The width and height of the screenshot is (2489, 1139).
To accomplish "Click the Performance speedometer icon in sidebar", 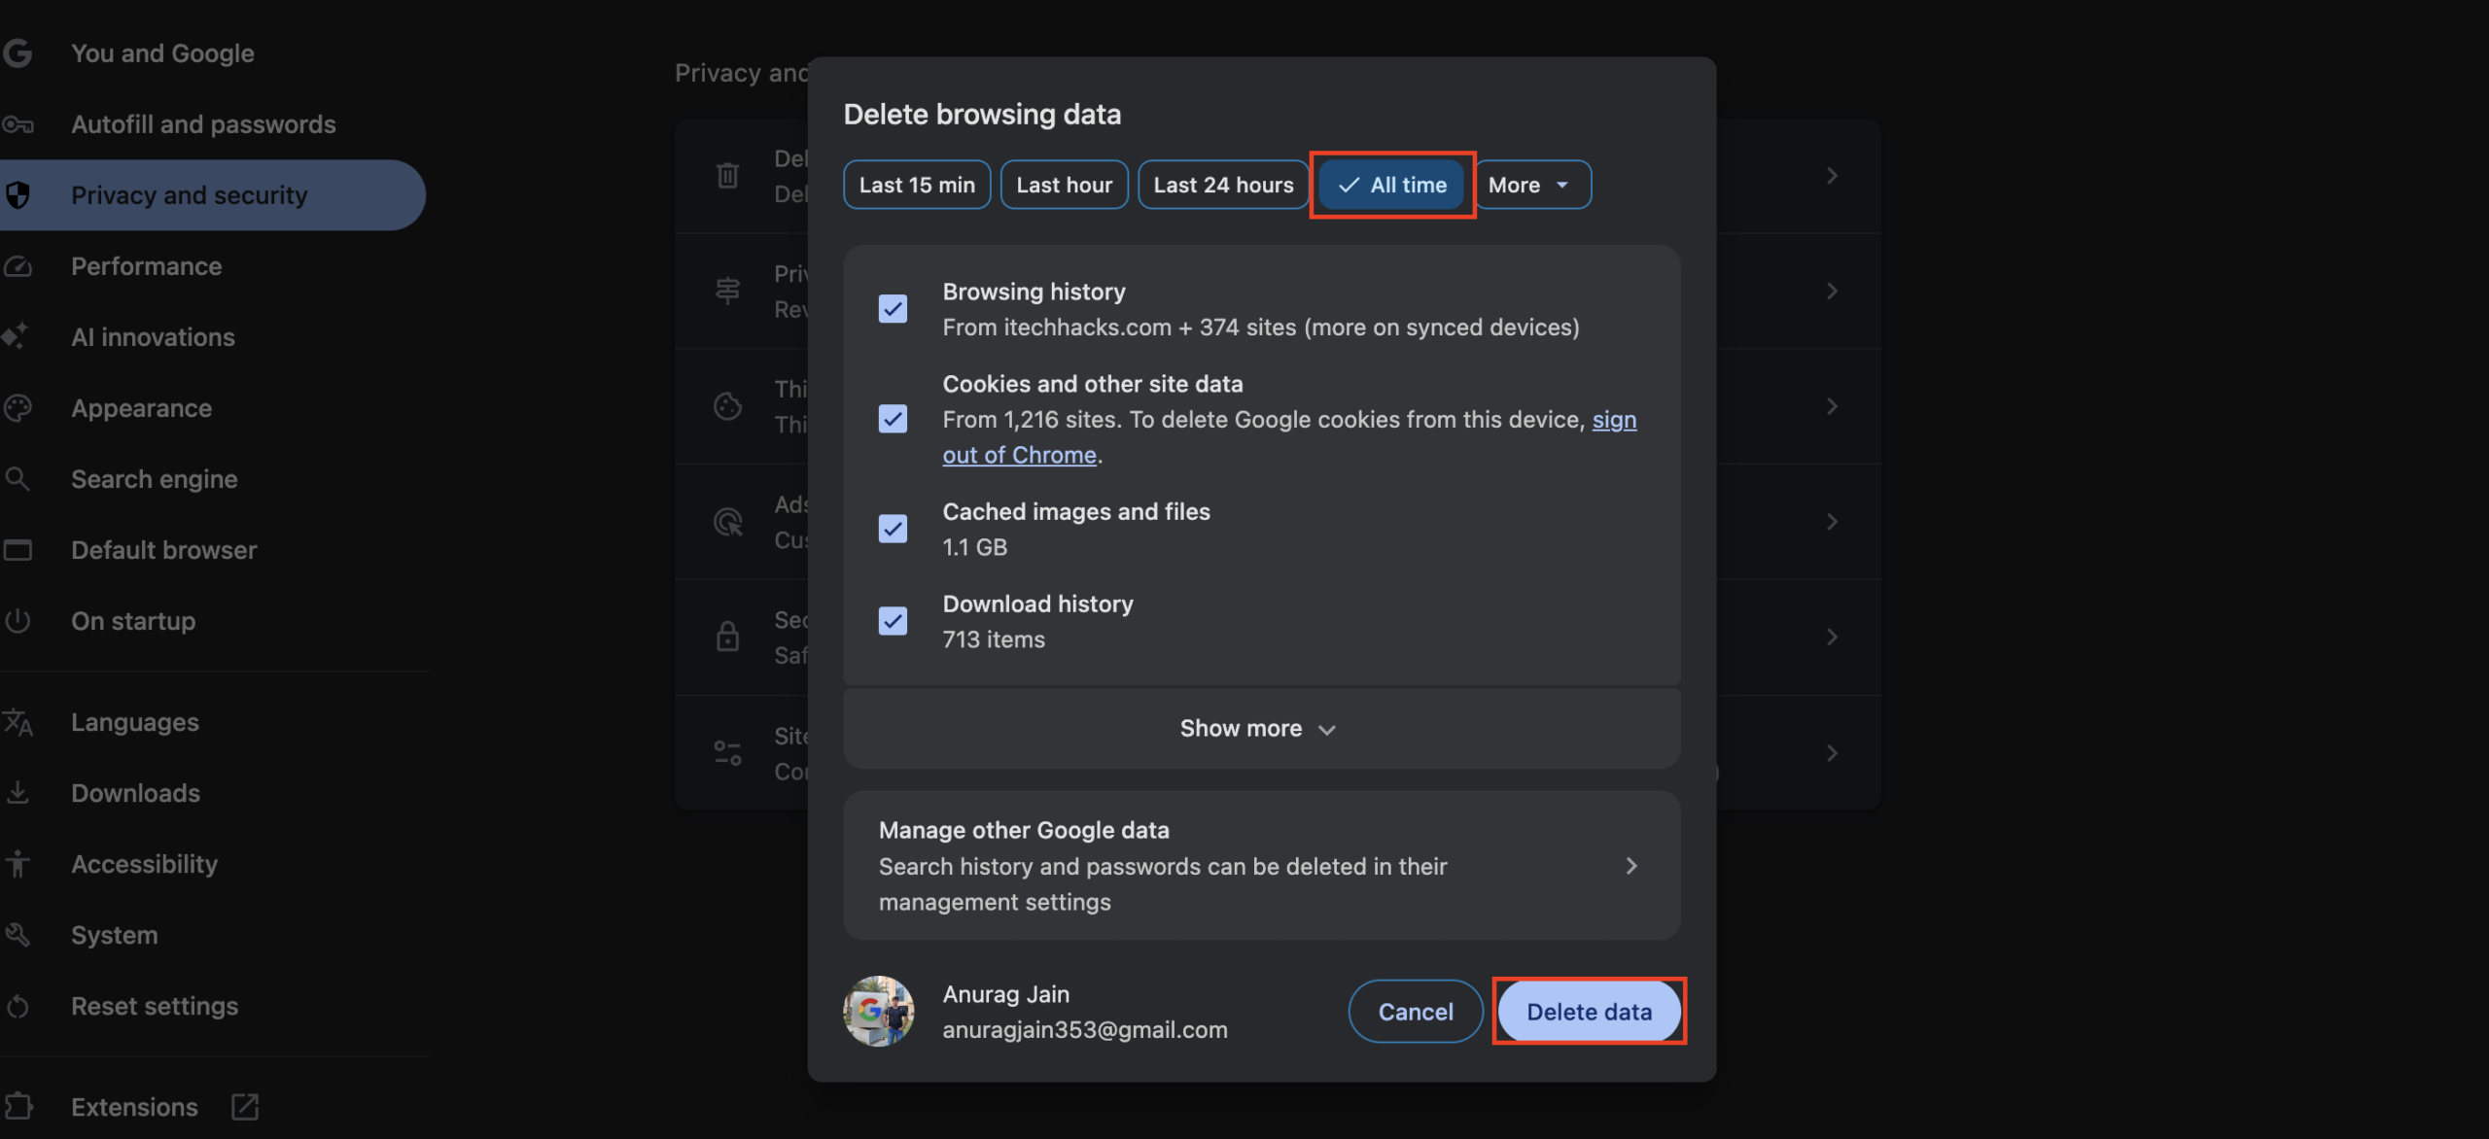I will pos(18,266).
